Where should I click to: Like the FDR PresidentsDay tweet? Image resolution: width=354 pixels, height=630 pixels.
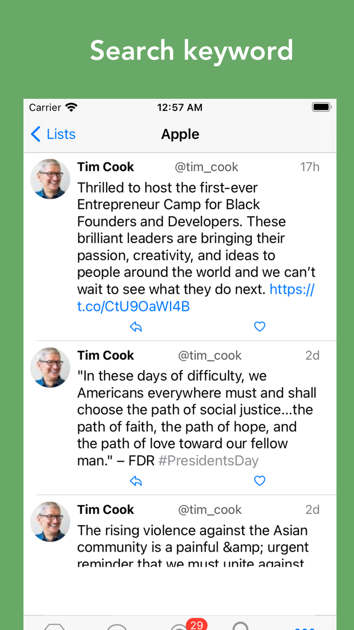pyautogui.click(x=259, y=481)
